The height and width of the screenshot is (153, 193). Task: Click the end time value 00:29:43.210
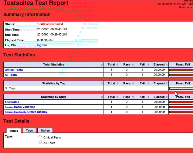[52, 34]
